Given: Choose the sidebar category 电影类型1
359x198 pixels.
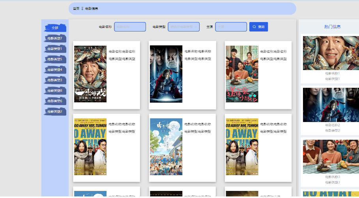Looking at the screenshot, I should (55, 49).
